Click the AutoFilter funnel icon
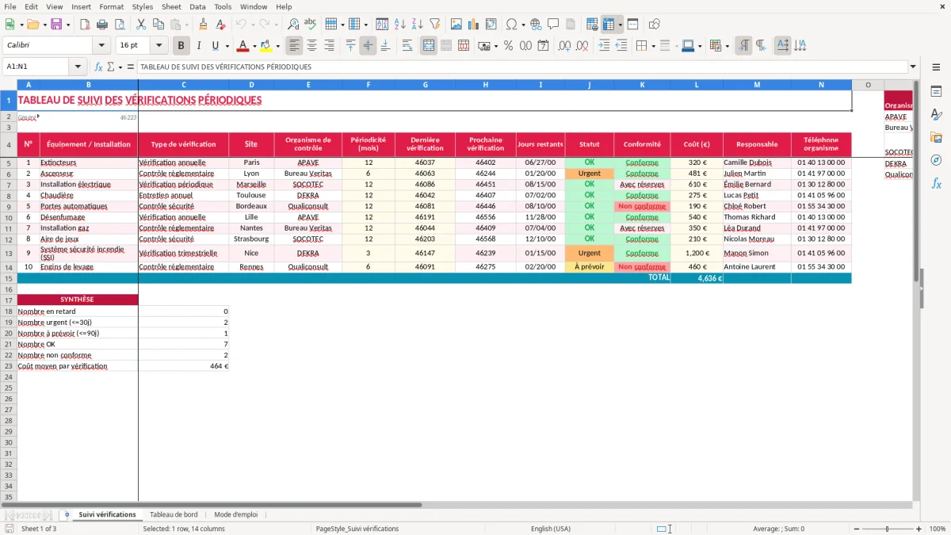 (x=435, y=25)
